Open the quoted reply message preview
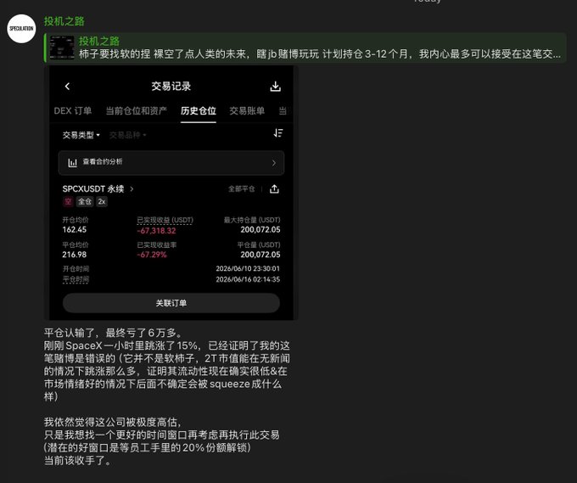 coord(305,48)
